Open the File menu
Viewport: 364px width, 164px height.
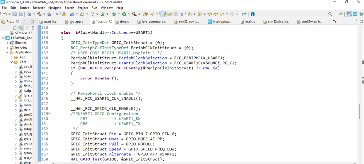(x=4, y=8)
